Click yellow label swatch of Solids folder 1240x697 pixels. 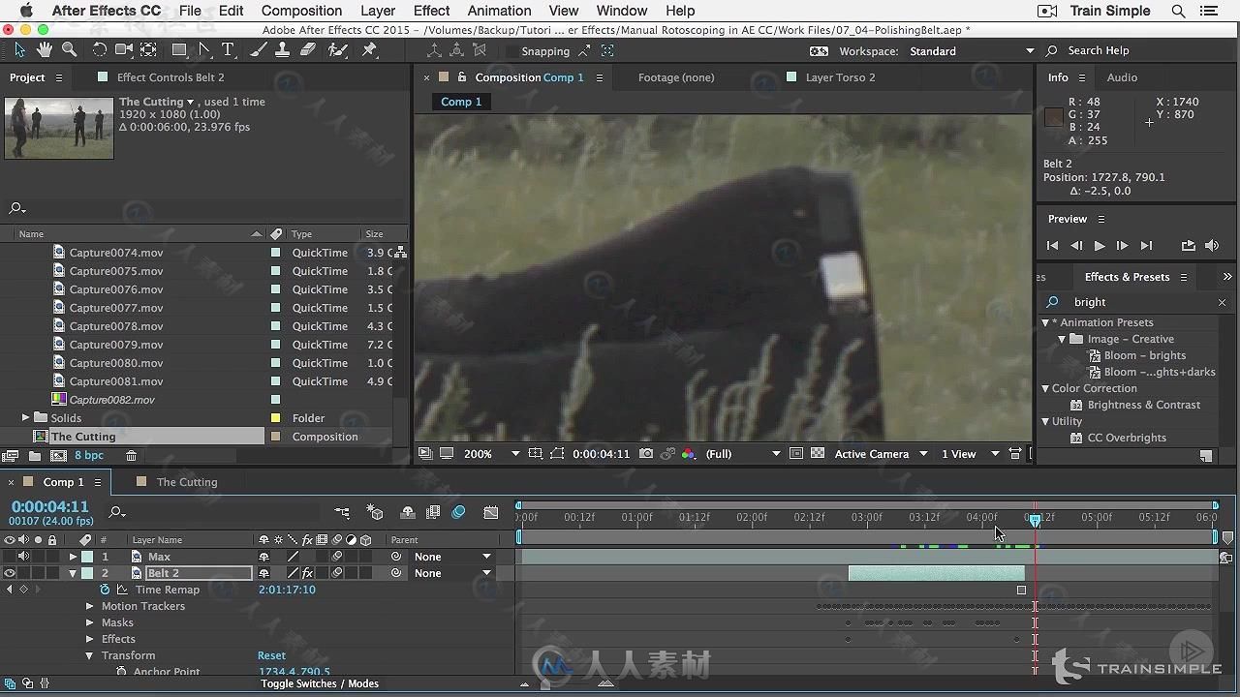(x=275, y=418)
